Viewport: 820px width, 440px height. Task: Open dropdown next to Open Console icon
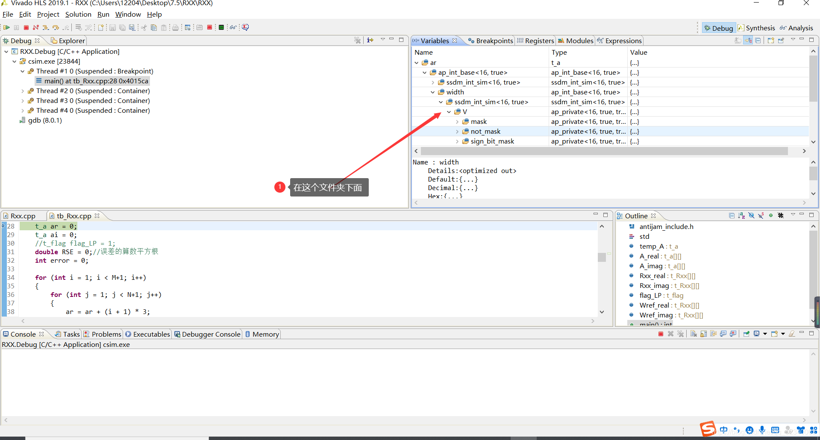783,334
